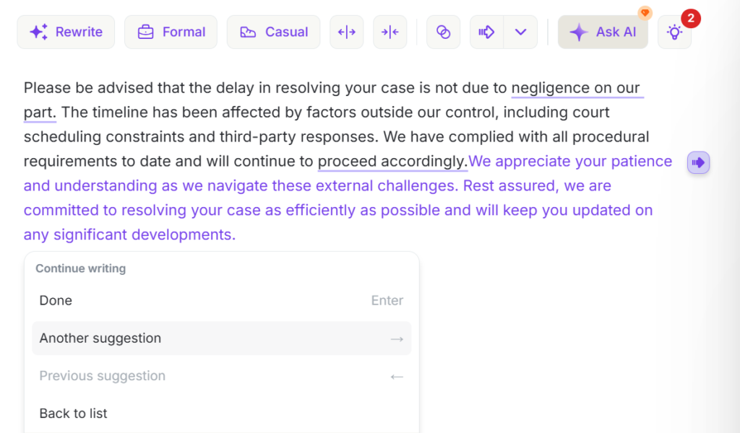Screen dimensions: 740x433
Task: Click the inline continue-writing badge beside text
Action: (698, 162)
